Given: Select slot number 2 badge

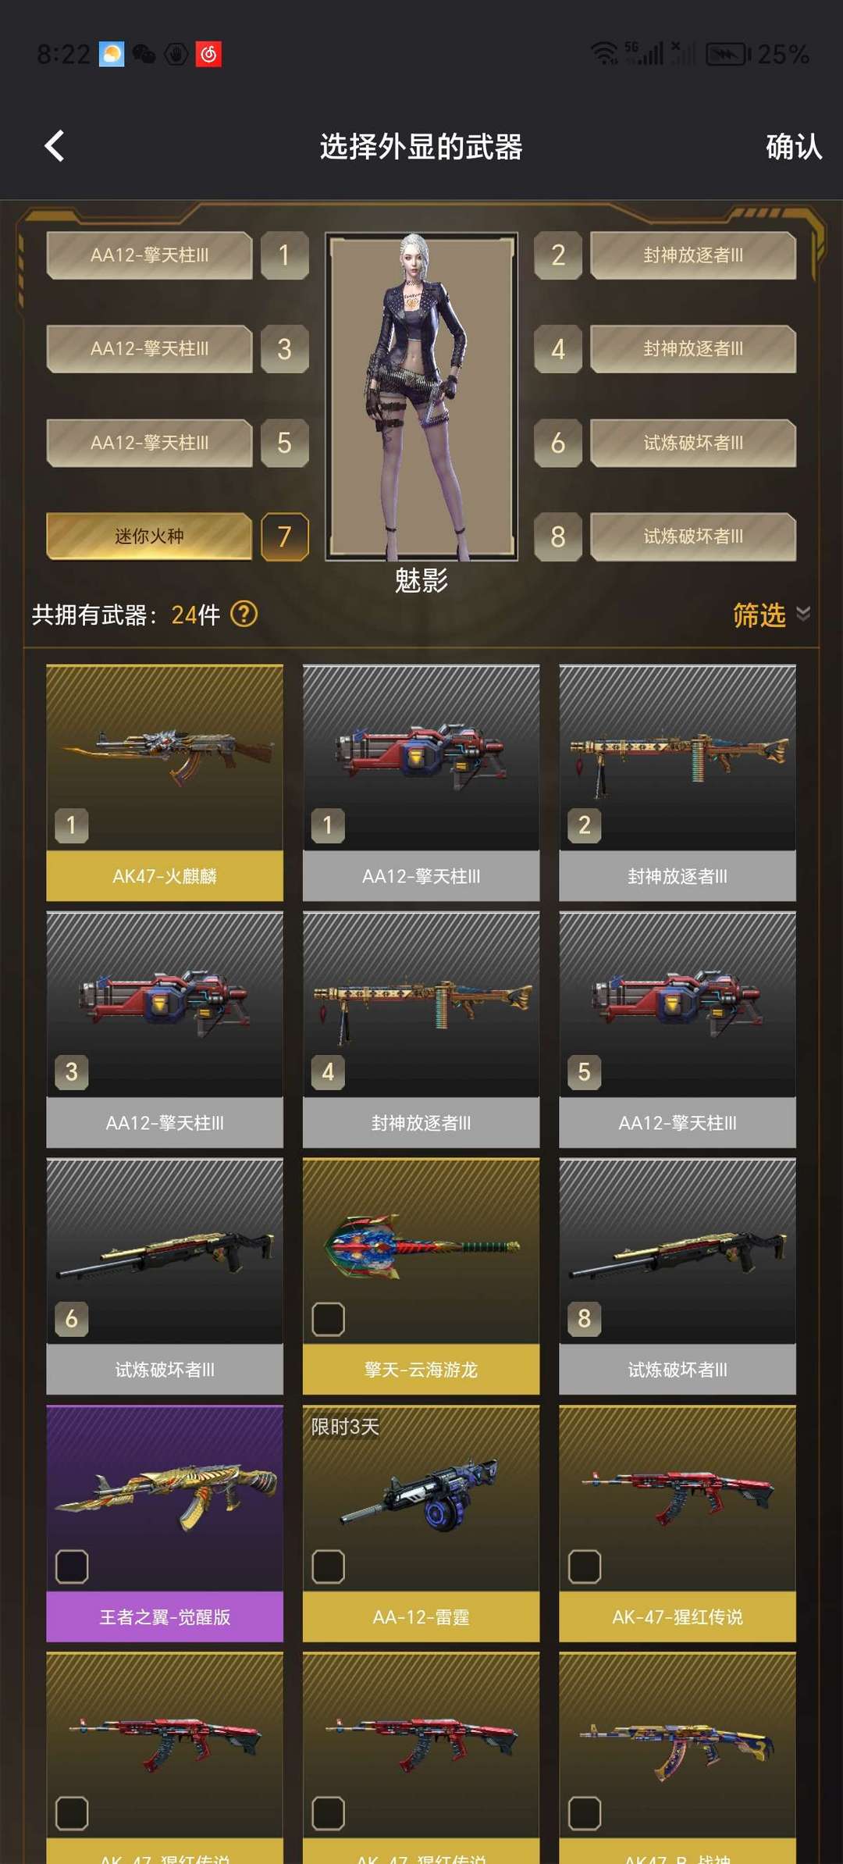Looking at the screenshot, I should point(557,255).
